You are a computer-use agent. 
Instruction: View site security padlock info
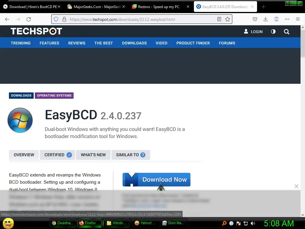64,19
